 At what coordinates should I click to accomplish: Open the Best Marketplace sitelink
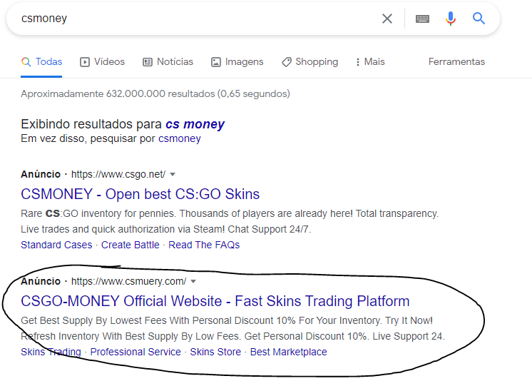coord(288,352)
